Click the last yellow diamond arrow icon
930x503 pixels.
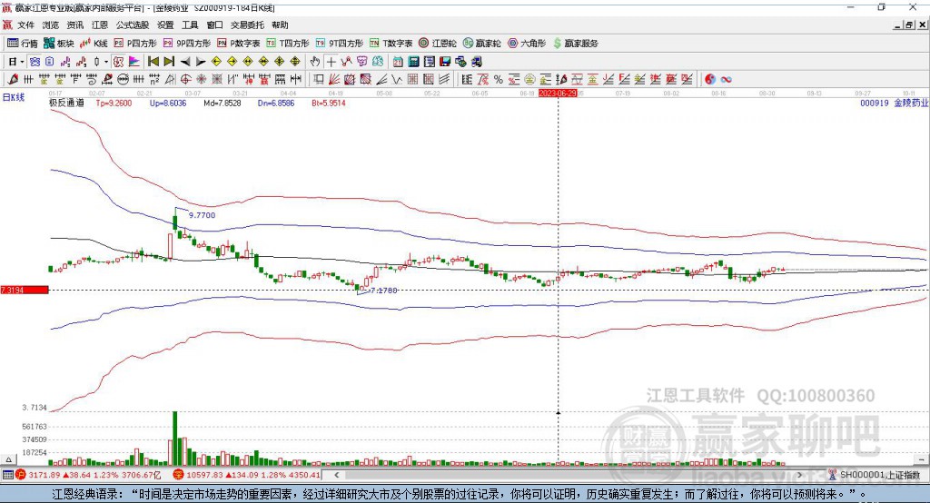point(295,62)
